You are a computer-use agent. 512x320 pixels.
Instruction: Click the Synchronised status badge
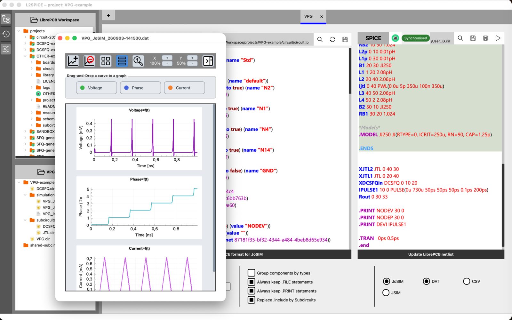[x=415, y=38]
